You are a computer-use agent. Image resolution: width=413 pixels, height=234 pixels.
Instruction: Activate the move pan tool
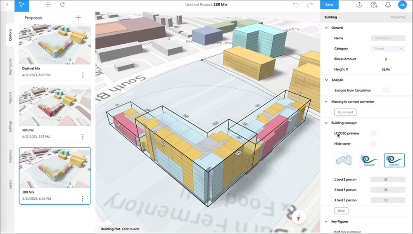pyautogui.click(x=48, y=5)
